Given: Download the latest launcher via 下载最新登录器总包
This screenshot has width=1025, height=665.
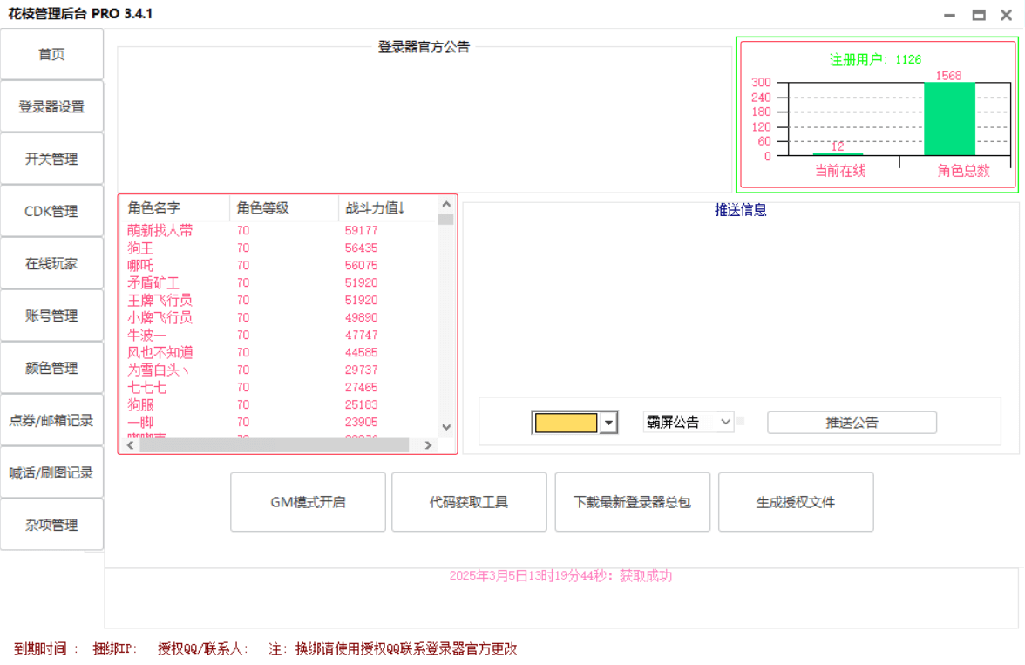Looking at the screenshot, I should coord(632,502).
